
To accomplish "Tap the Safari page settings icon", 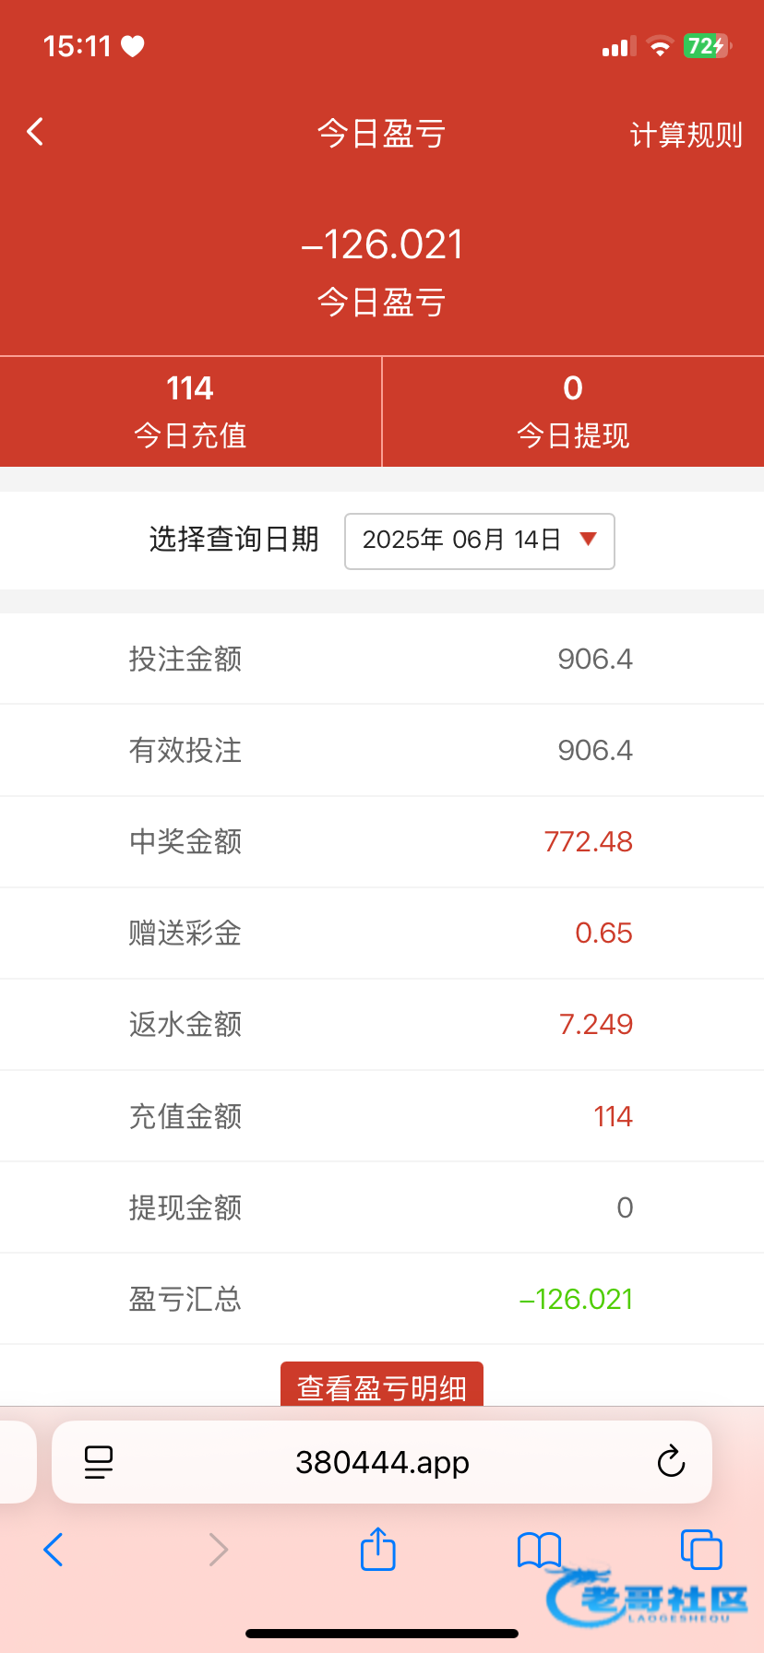I will click(99, 1462).
